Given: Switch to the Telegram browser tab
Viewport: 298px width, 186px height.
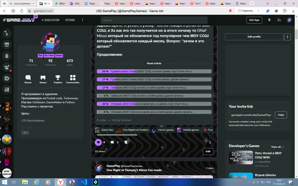Looking at the screenshot, I should point(90,3).
